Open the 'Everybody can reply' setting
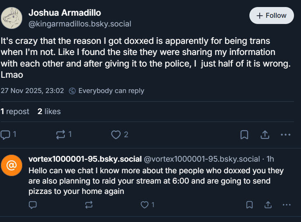The image size is (301, 222). [x=107, y=91]
